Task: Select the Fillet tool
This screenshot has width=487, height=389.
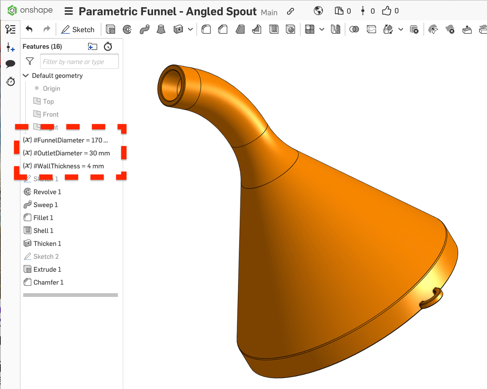Action: [x=206, y=30]
